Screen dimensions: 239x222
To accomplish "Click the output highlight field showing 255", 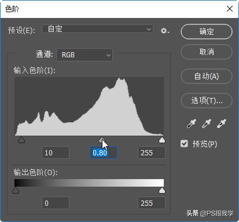I will tap(152, 203).
